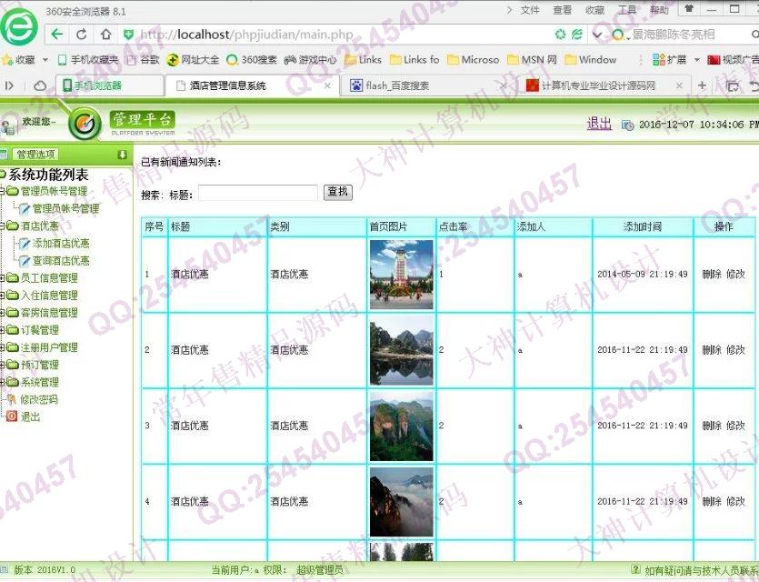Expand 预订管理 tree node
This screenshot has width=759, height=582.
point(2,365)
